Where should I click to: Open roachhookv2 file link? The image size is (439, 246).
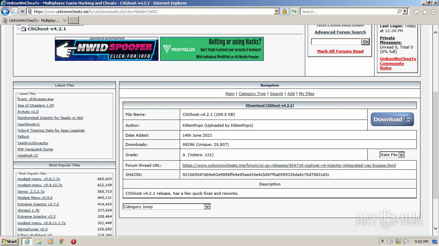[x=28, y=124]
